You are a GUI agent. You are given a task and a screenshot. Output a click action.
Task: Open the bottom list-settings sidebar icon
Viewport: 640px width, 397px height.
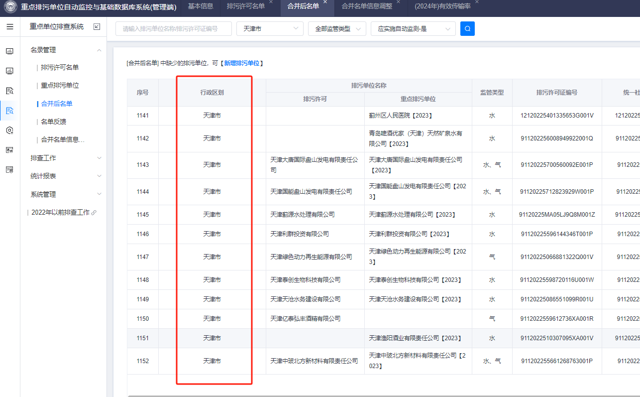9,169
